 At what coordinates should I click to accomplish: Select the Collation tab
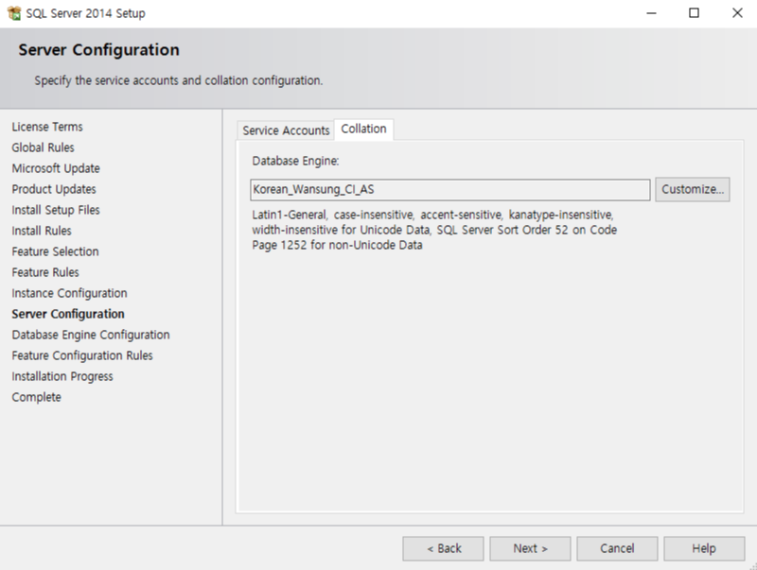pos(364,130)
